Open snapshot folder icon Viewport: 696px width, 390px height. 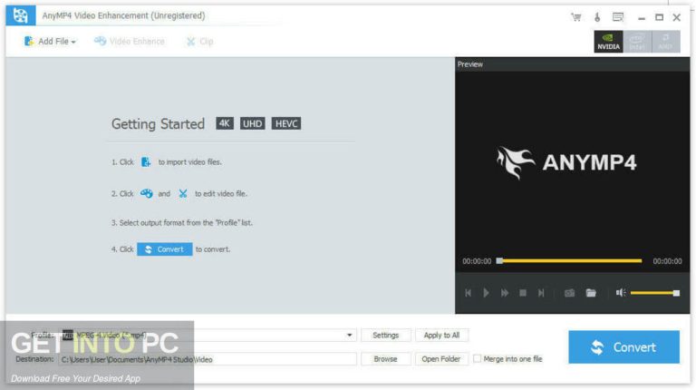pyautogui.click(x=591, y=293)
